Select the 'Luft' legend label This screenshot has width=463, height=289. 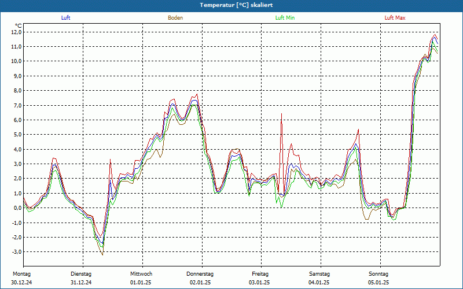(x=66, y=18)
